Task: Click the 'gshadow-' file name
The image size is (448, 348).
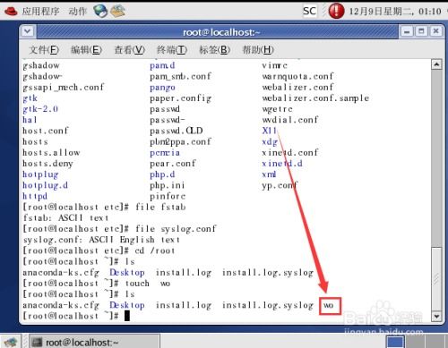Action: coord(42,76)
